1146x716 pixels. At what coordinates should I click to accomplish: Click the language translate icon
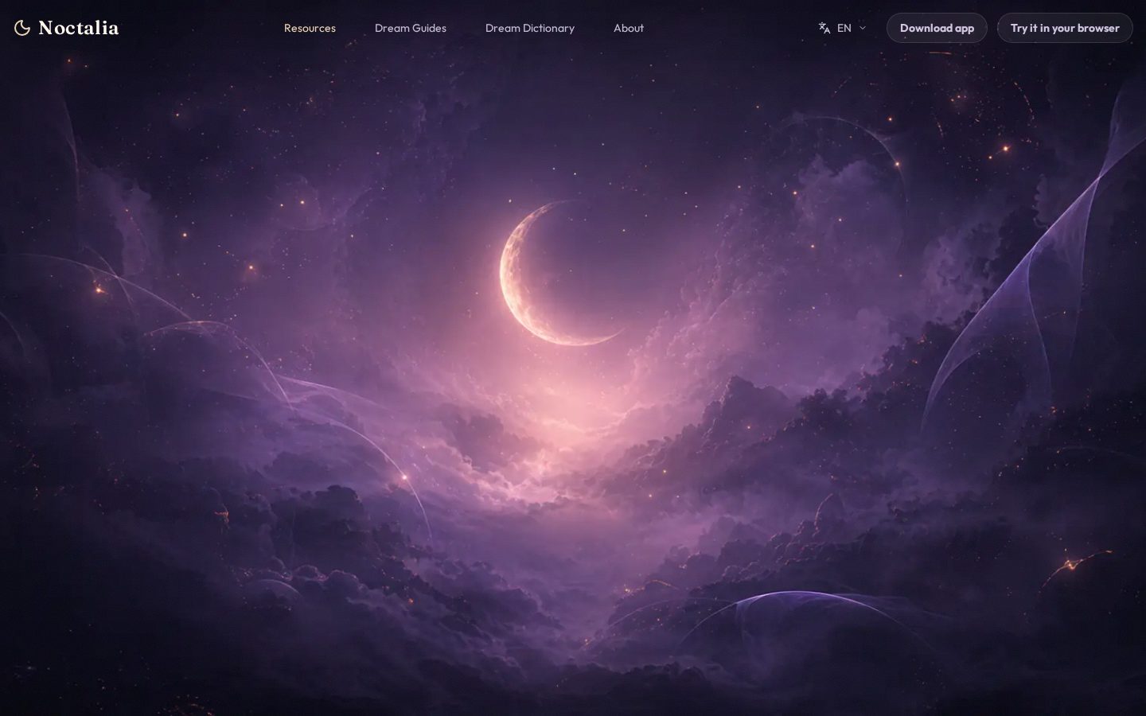(x=824, y=28)
